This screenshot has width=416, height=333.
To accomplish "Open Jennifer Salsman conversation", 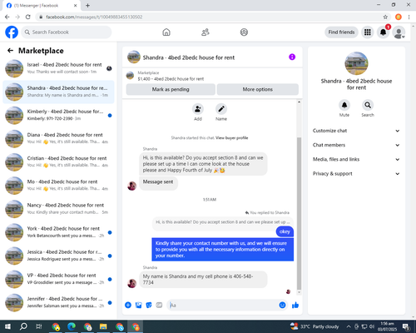I will [58, 303].
